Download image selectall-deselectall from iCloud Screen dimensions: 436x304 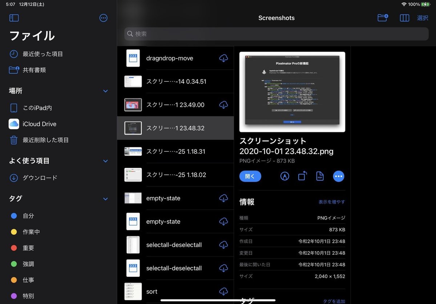point(223,245)
